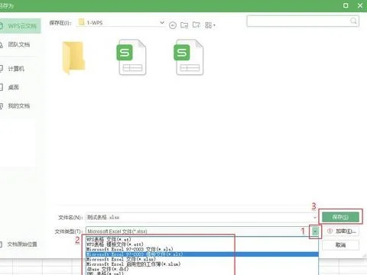
Task: Click the search magnifier icon
Action: (x=353, y=21)
